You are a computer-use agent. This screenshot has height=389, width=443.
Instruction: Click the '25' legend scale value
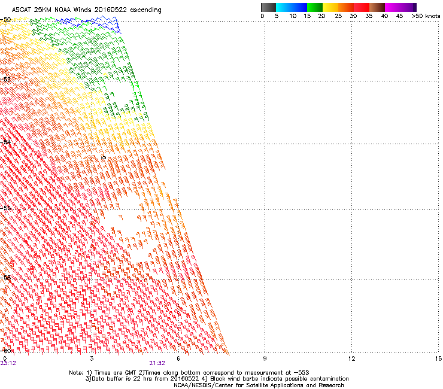pyautogui.click(x=338, y=16)
